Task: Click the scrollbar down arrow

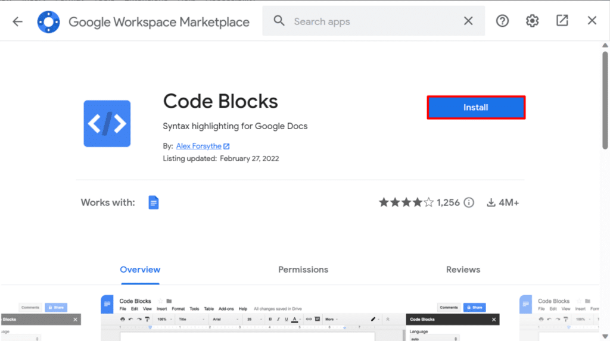Action: tap(605, 336)
